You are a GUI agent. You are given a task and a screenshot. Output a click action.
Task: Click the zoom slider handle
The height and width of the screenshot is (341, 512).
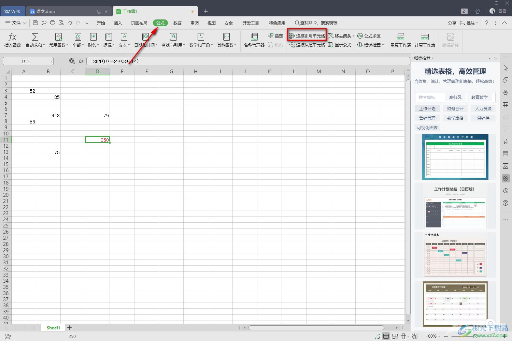pos(475,336)
